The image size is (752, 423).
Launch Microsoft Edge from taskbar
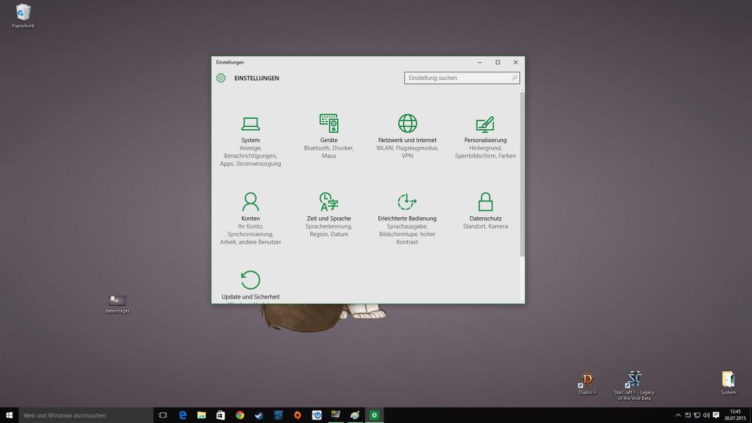pos(183,415)
